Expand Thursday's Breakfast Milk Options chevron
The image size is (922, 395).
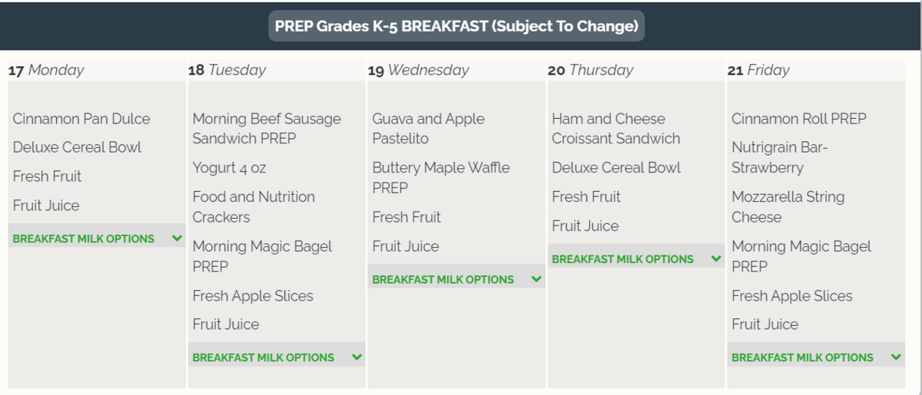pos(717,259)
